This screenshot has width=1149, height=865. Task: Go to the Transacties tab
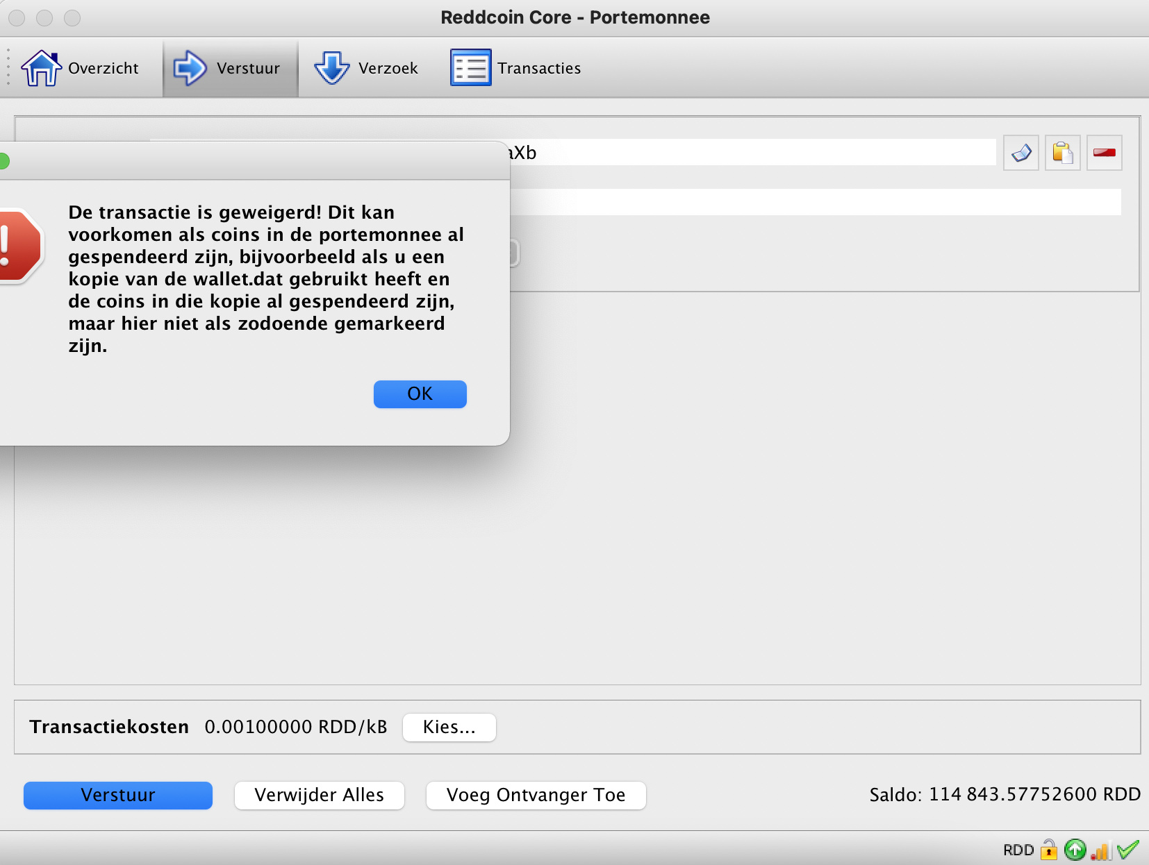click(515, 68)
